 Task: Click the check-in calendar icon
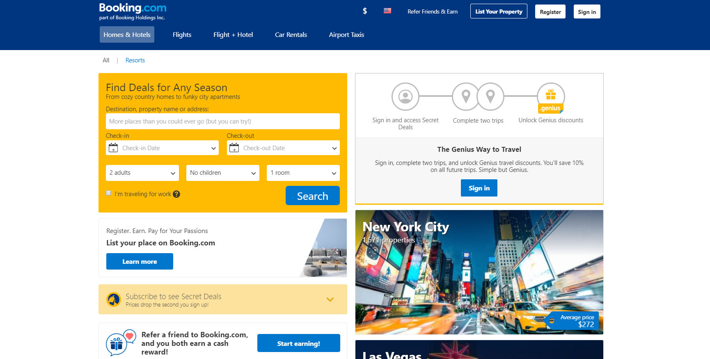[x=113, y=148]
